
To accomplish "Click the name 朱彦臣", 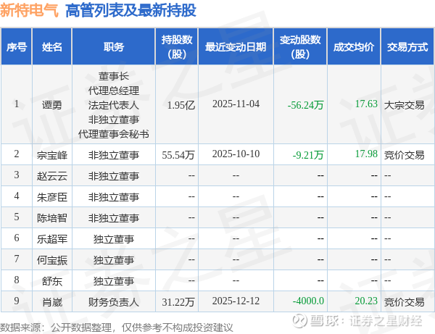I will coord(52,197).
